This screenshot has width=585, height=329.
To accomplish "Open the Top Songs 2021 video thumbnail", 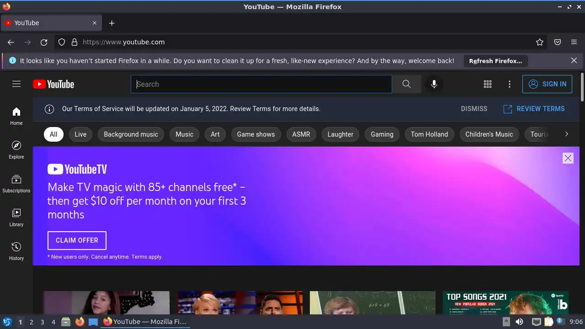I will [x=505, y=303].
